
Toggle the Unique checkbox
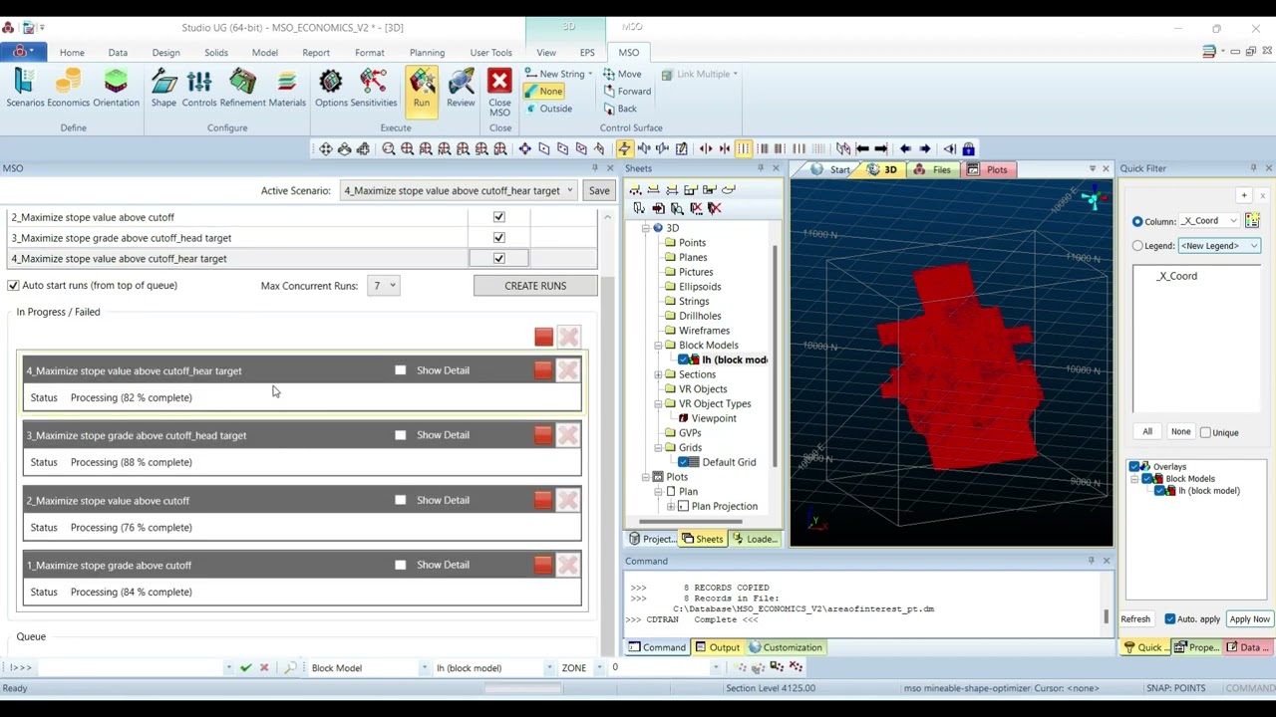pos(1205,432)
